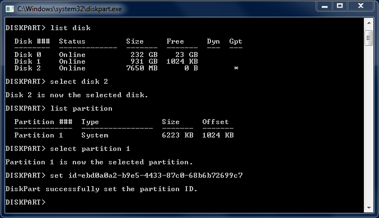Click the 'Gpt' column header
This screenshot has width=379, height=218.
[x=236, y=41]
